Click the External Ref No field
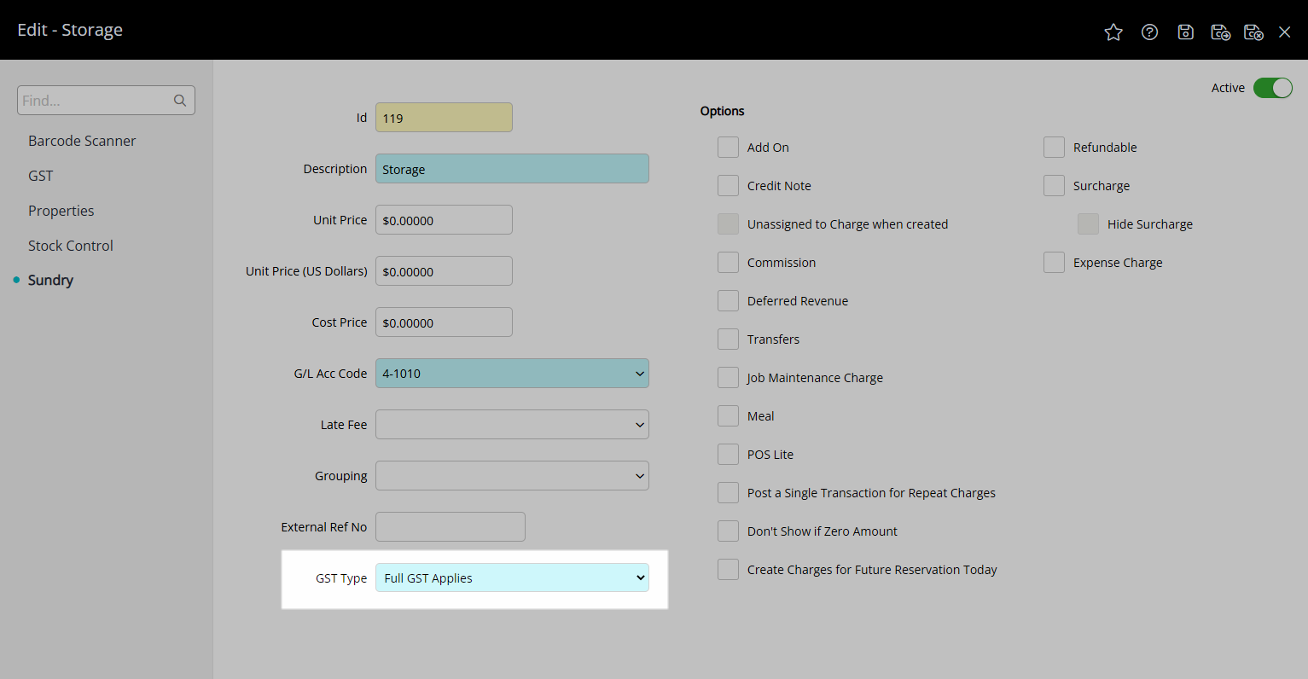The width and height of the screenshot is (1308, 679). [x=451, y=527]
